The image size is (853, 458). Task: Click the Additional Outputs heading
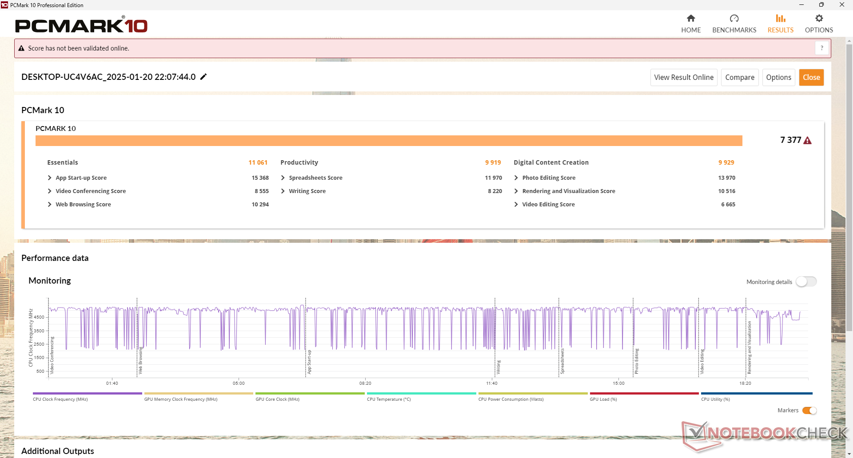58,451
